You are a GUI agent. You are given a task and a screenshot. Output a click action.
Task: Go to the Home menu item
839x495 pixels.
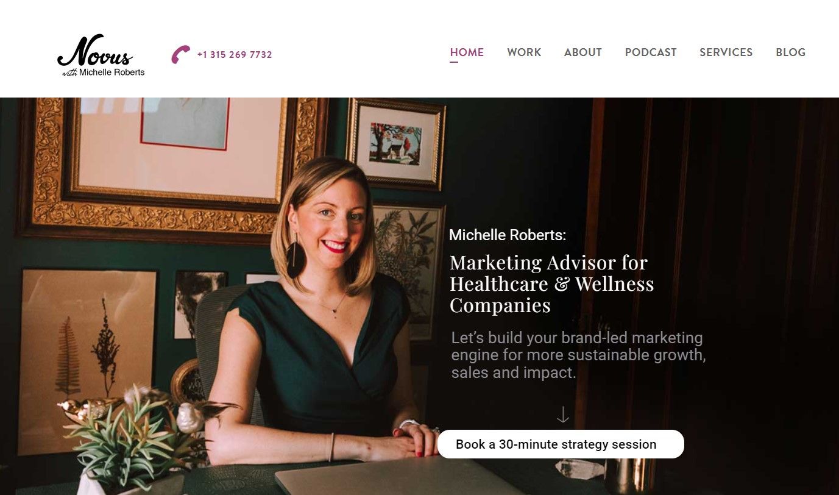(467, 52)
